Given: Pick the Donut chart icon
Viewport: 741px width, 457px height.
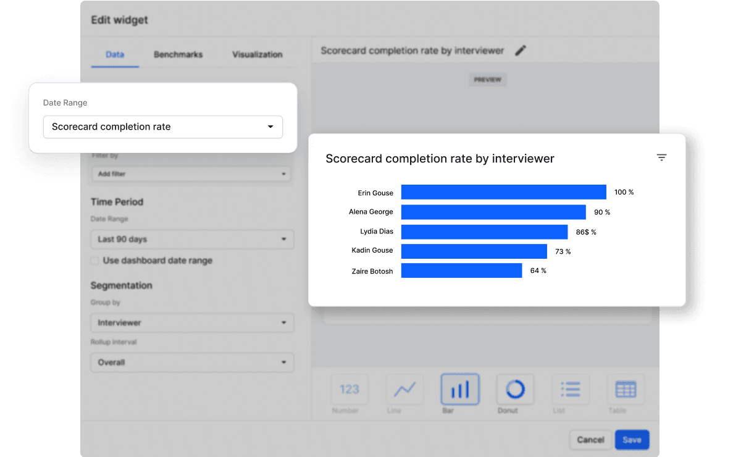Looking at the screenshot, I should 515,389.
